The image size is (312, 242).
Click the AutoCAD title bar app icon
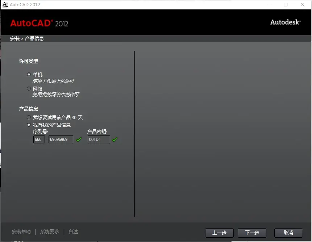pyautogui.click(x=5, y=5)
